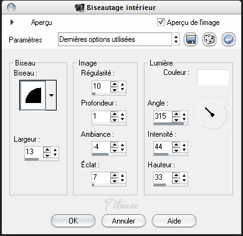Increase Hauteur with the up spinner

point(176,175)
